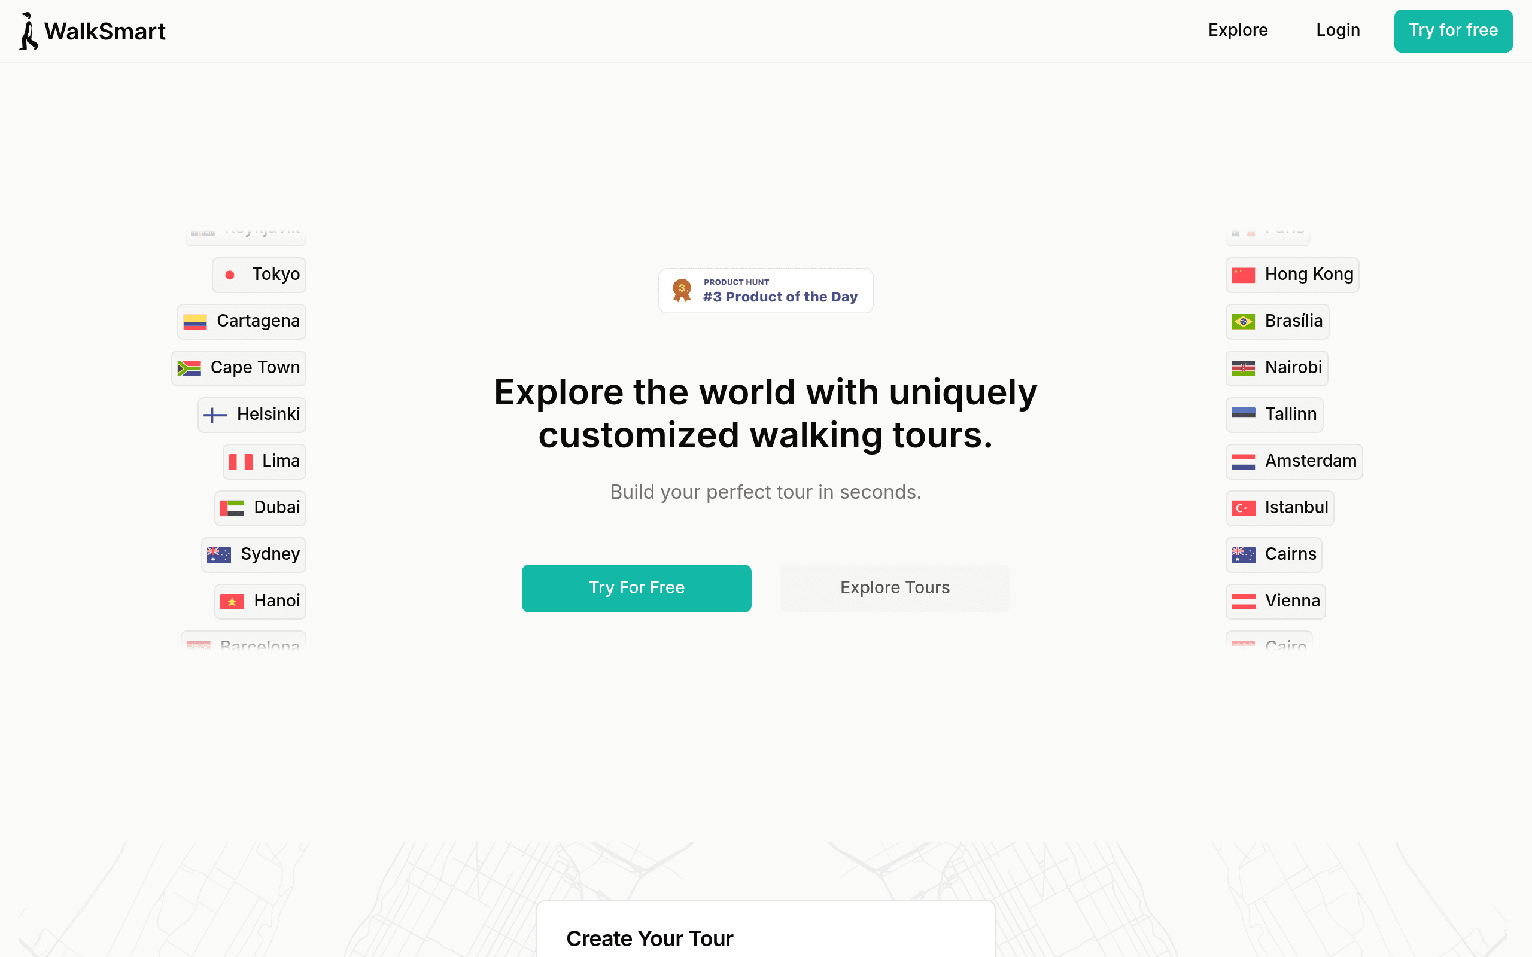This screenshot has height=957, width=1532.
Task: Open the Product Hunt badge
Action: (x=765, y=291)
